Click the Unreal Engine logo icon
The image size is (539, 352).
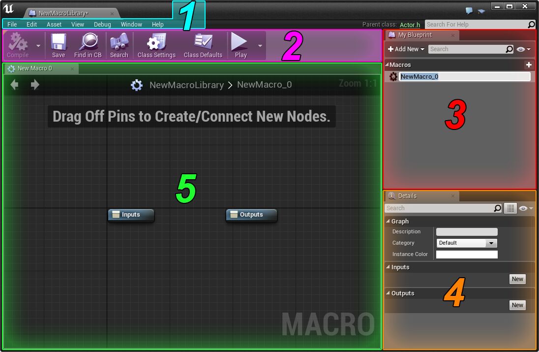click(8, 9)
